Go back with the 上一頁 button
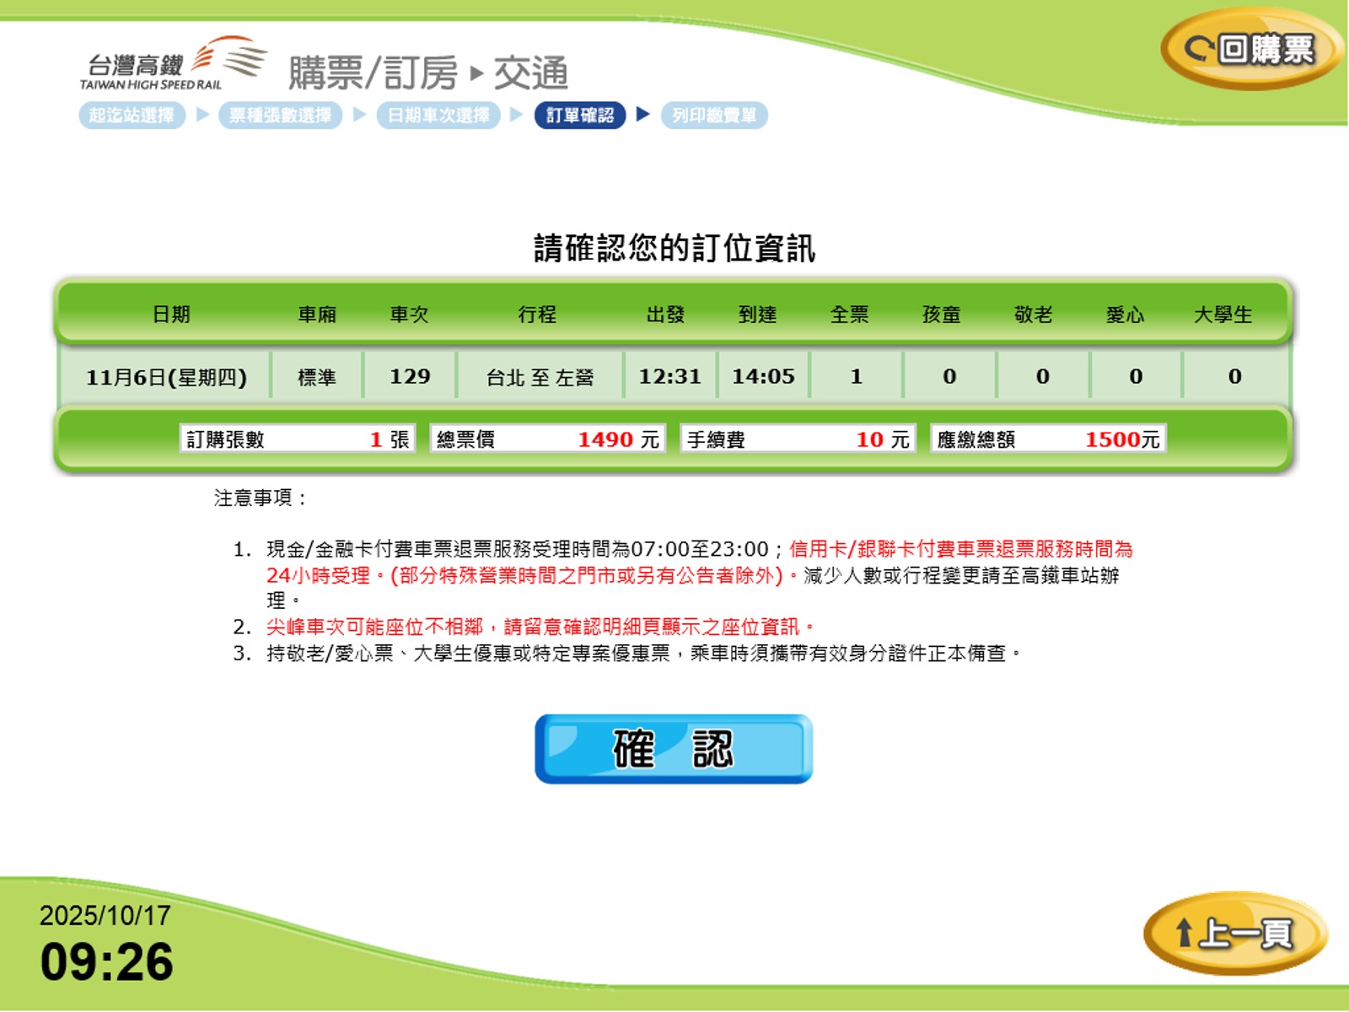1349x1012 pixels. [1235, 933]
